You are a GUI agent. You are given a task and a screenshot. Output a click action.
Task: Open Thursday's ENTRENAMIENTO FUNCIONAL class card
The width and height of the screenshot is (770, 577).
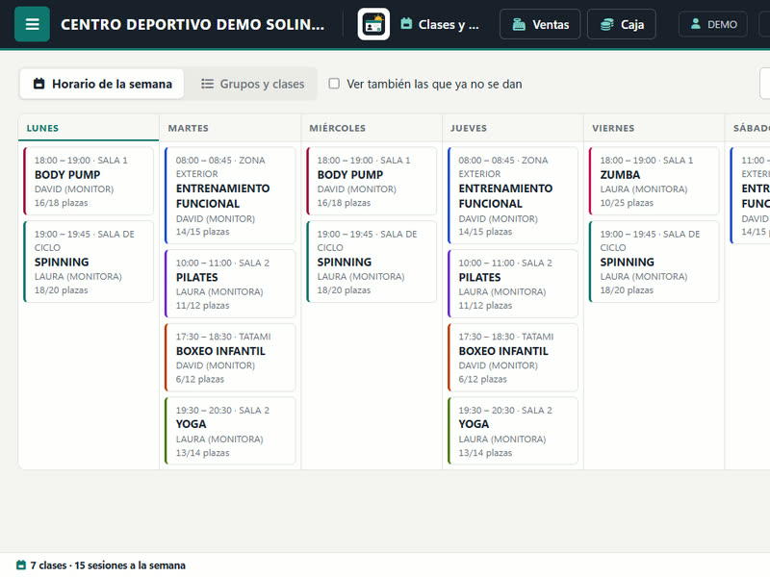click(x=513, y=195)
